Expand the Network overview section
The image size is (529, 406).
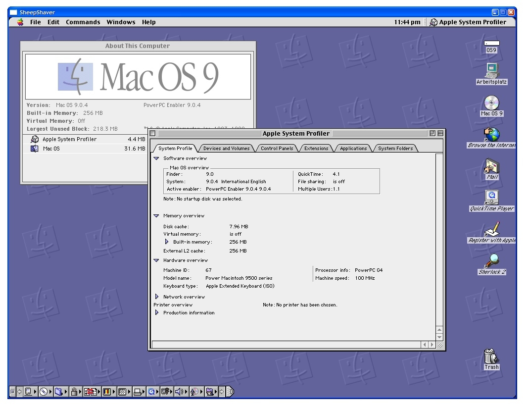157,297
